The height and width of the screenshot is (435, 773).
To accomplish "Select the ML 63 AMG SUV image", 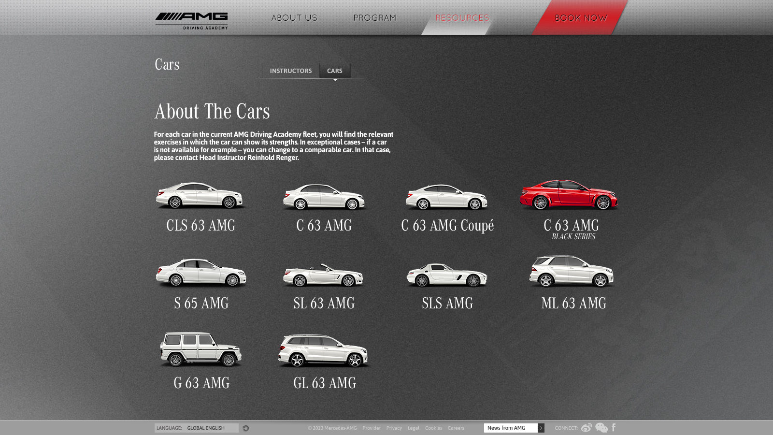I will tap(572, 271).
